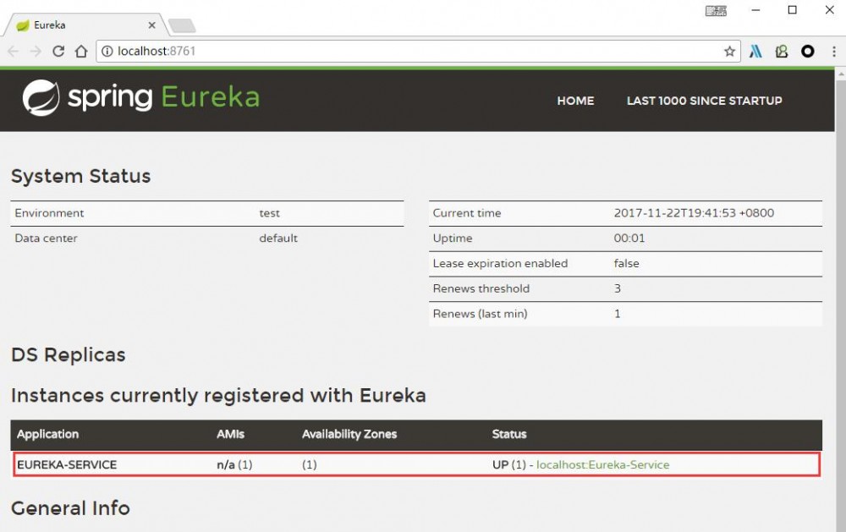The height and width of the screenshot is (532, 846).
Task: Click the Availability Zones column header
Action: (349, 435)
